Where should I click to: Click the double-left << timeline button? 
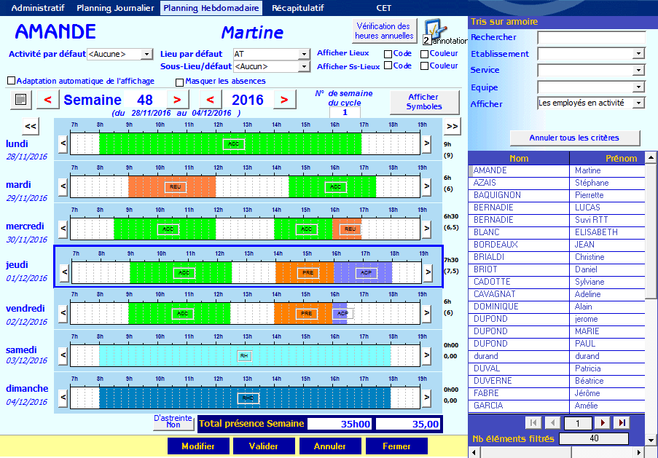click(x=31, y=126)
